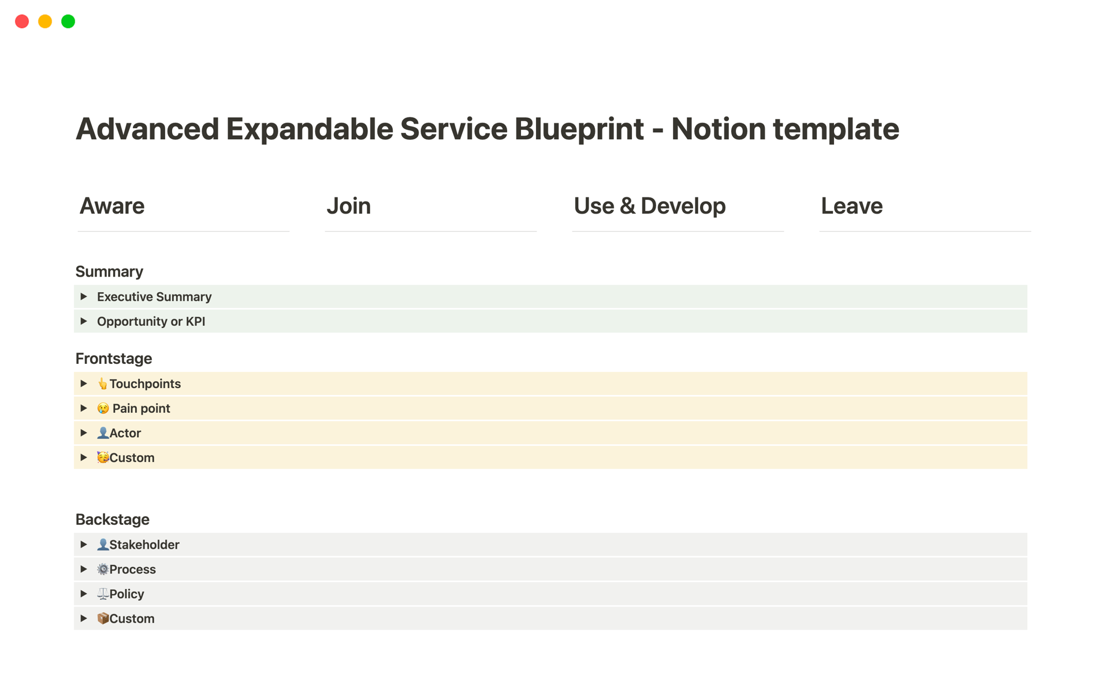Click the green maximize window button
Image resolution: width=1109 pixels, height=693 pixels.
68,21
